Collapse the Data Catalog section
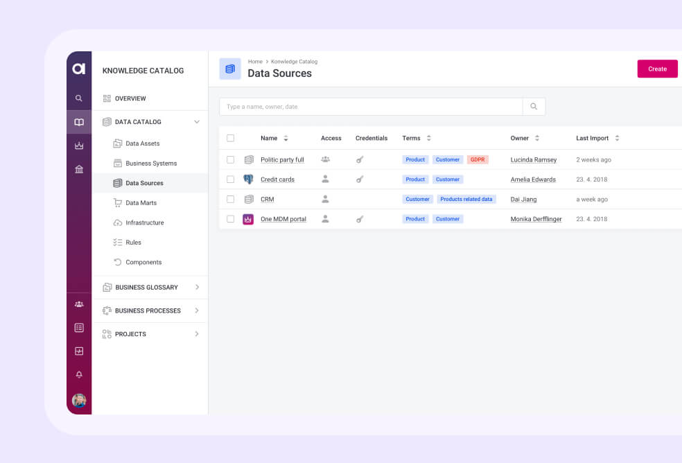Viewport: 682px width, 463px height. [197, 122]
